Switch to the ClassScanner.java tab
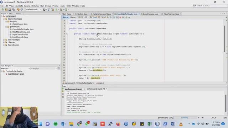Screen dimensions: 228x128 [171, 14]
